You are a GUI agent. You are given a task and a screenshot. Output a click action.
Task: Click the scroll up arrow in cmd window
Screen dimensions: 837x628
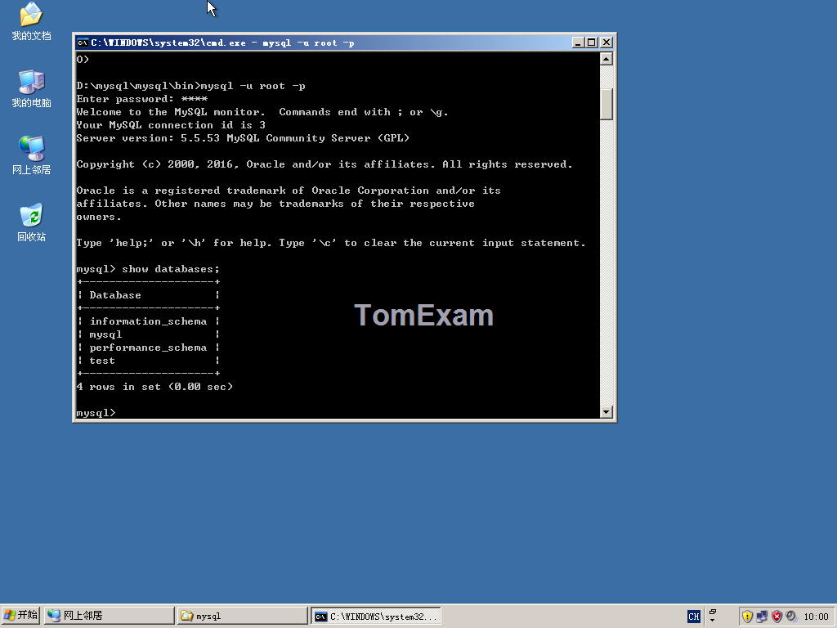click(x=606, y=59)
